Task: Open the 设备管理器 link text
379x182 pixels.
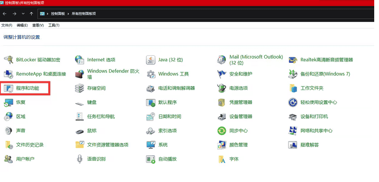Action: [241, 117]
